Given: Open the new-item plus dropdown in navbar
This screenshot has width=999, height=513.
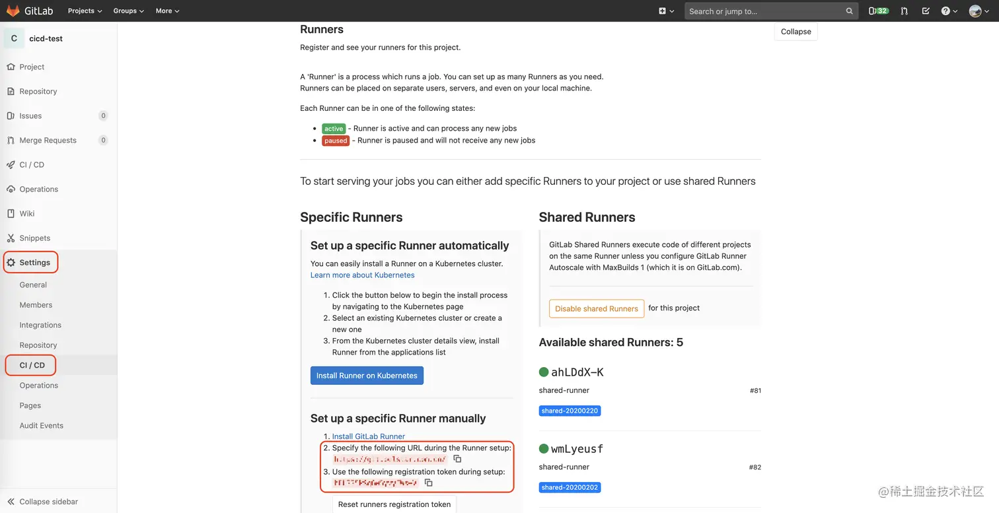Looking at the screenshot, I should 666,11.
